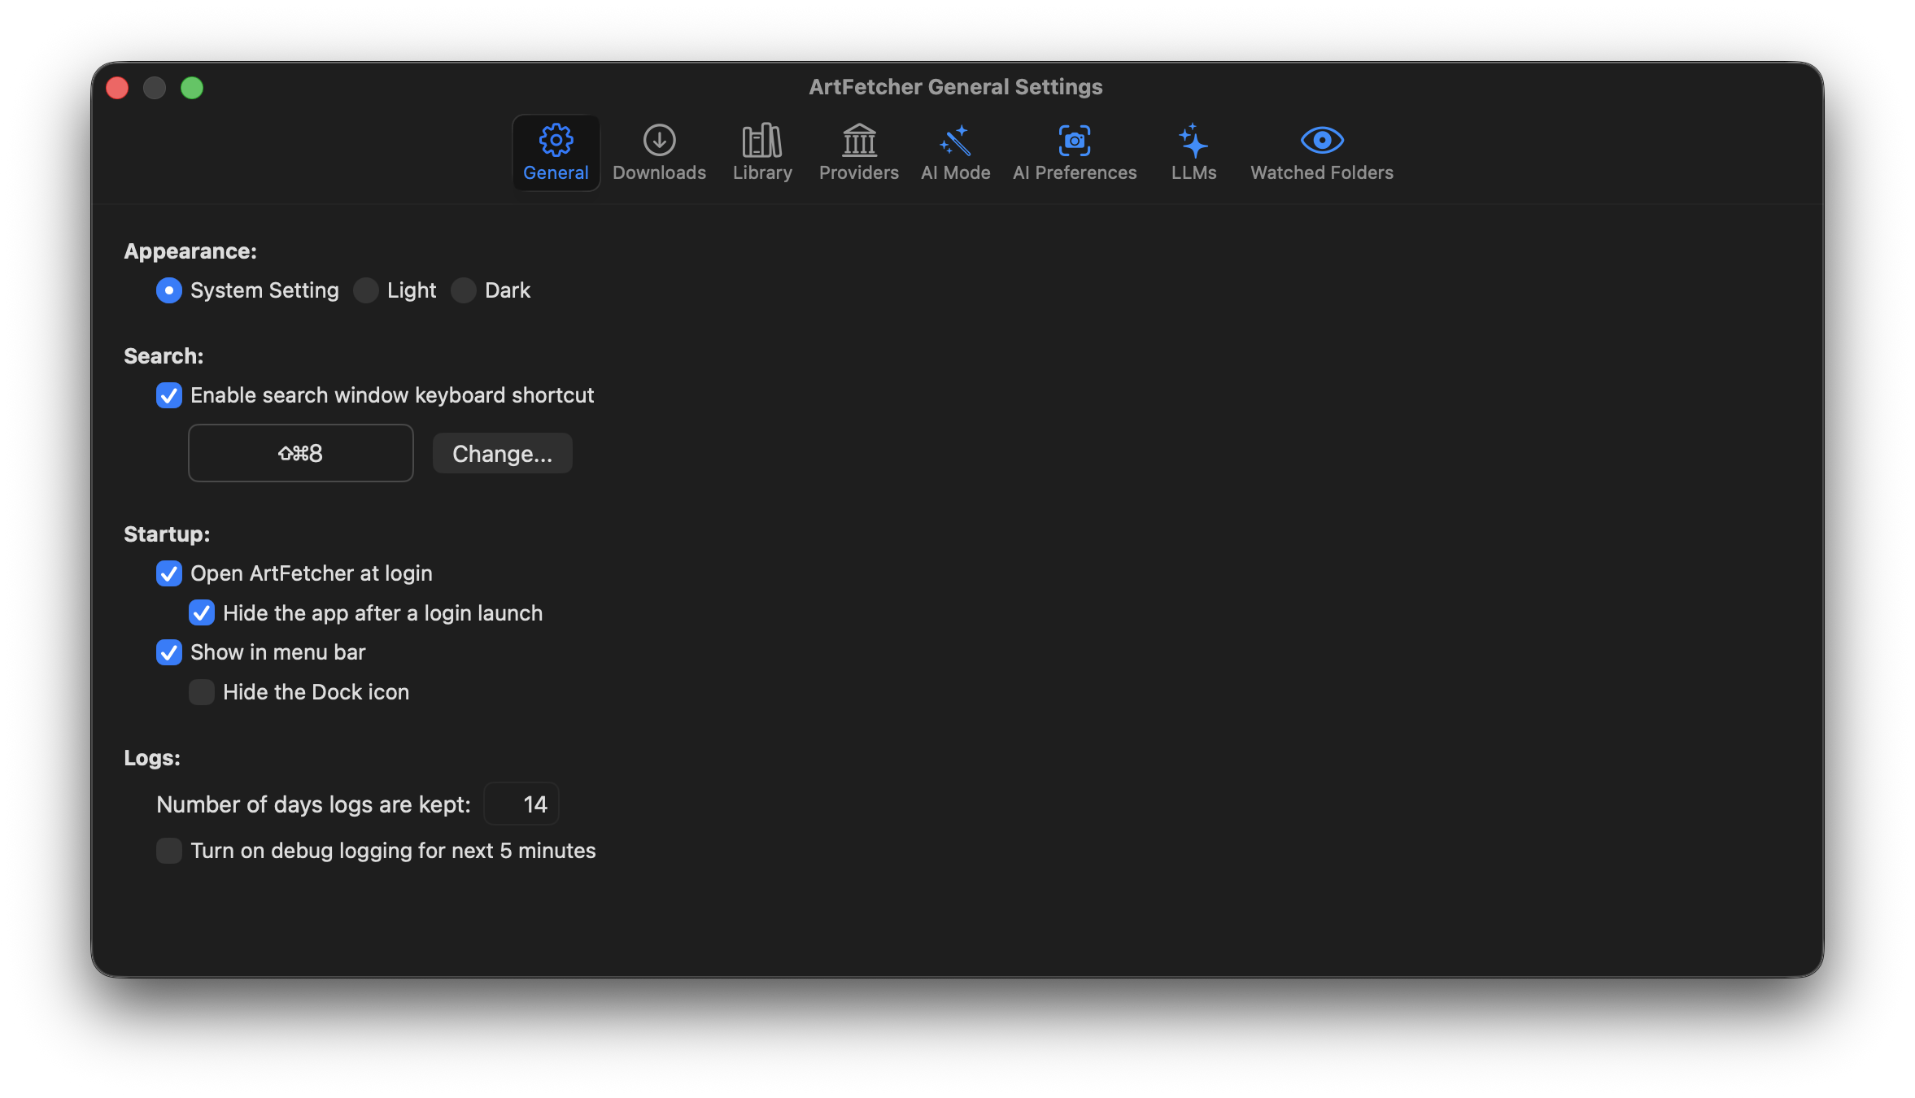This screenshot has height=1098, width=1915.
Task: Open the Library books icon tab
Action: [x=762, y=153]
